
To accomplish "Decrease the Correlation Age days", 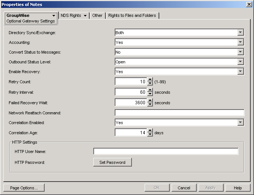I will 150,134.
